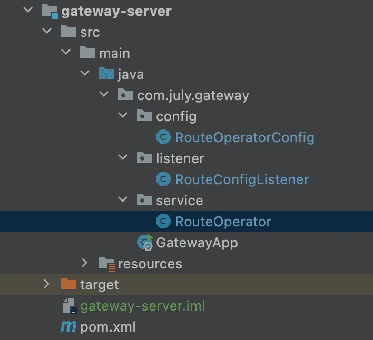Click the gateway-server module folder icon
Image resolution: width=373 pixels, height=340 pixels.
click(50, 11)
